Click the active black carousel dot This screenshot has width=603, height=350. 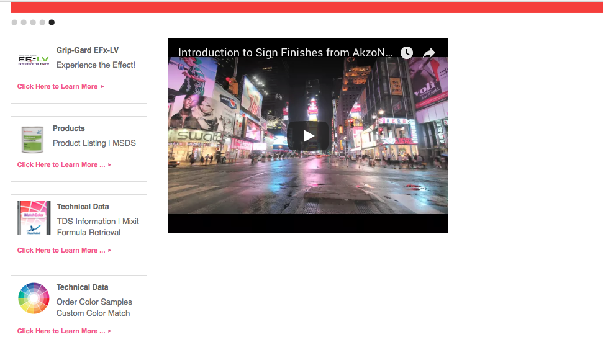tap(52, 22)
